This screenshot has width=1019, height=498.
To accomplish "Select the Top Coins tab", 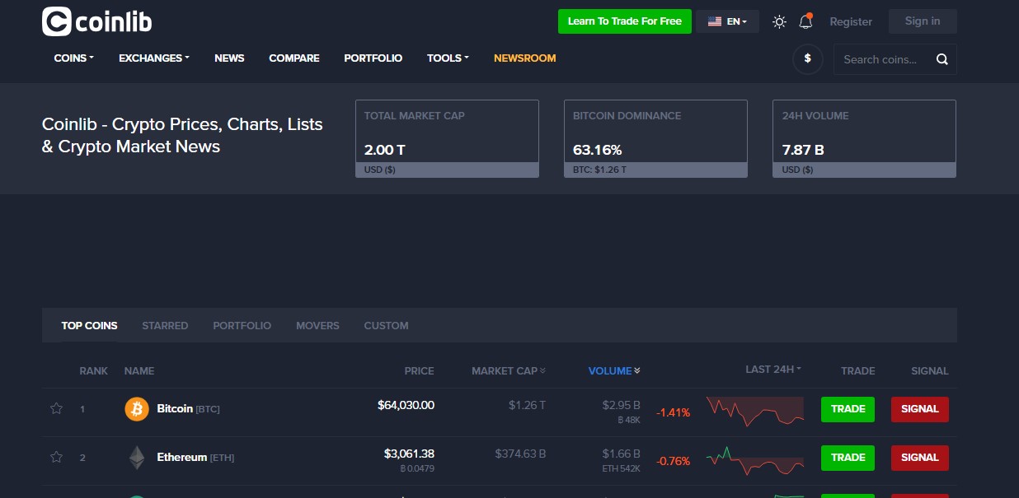I will (89, 326).
